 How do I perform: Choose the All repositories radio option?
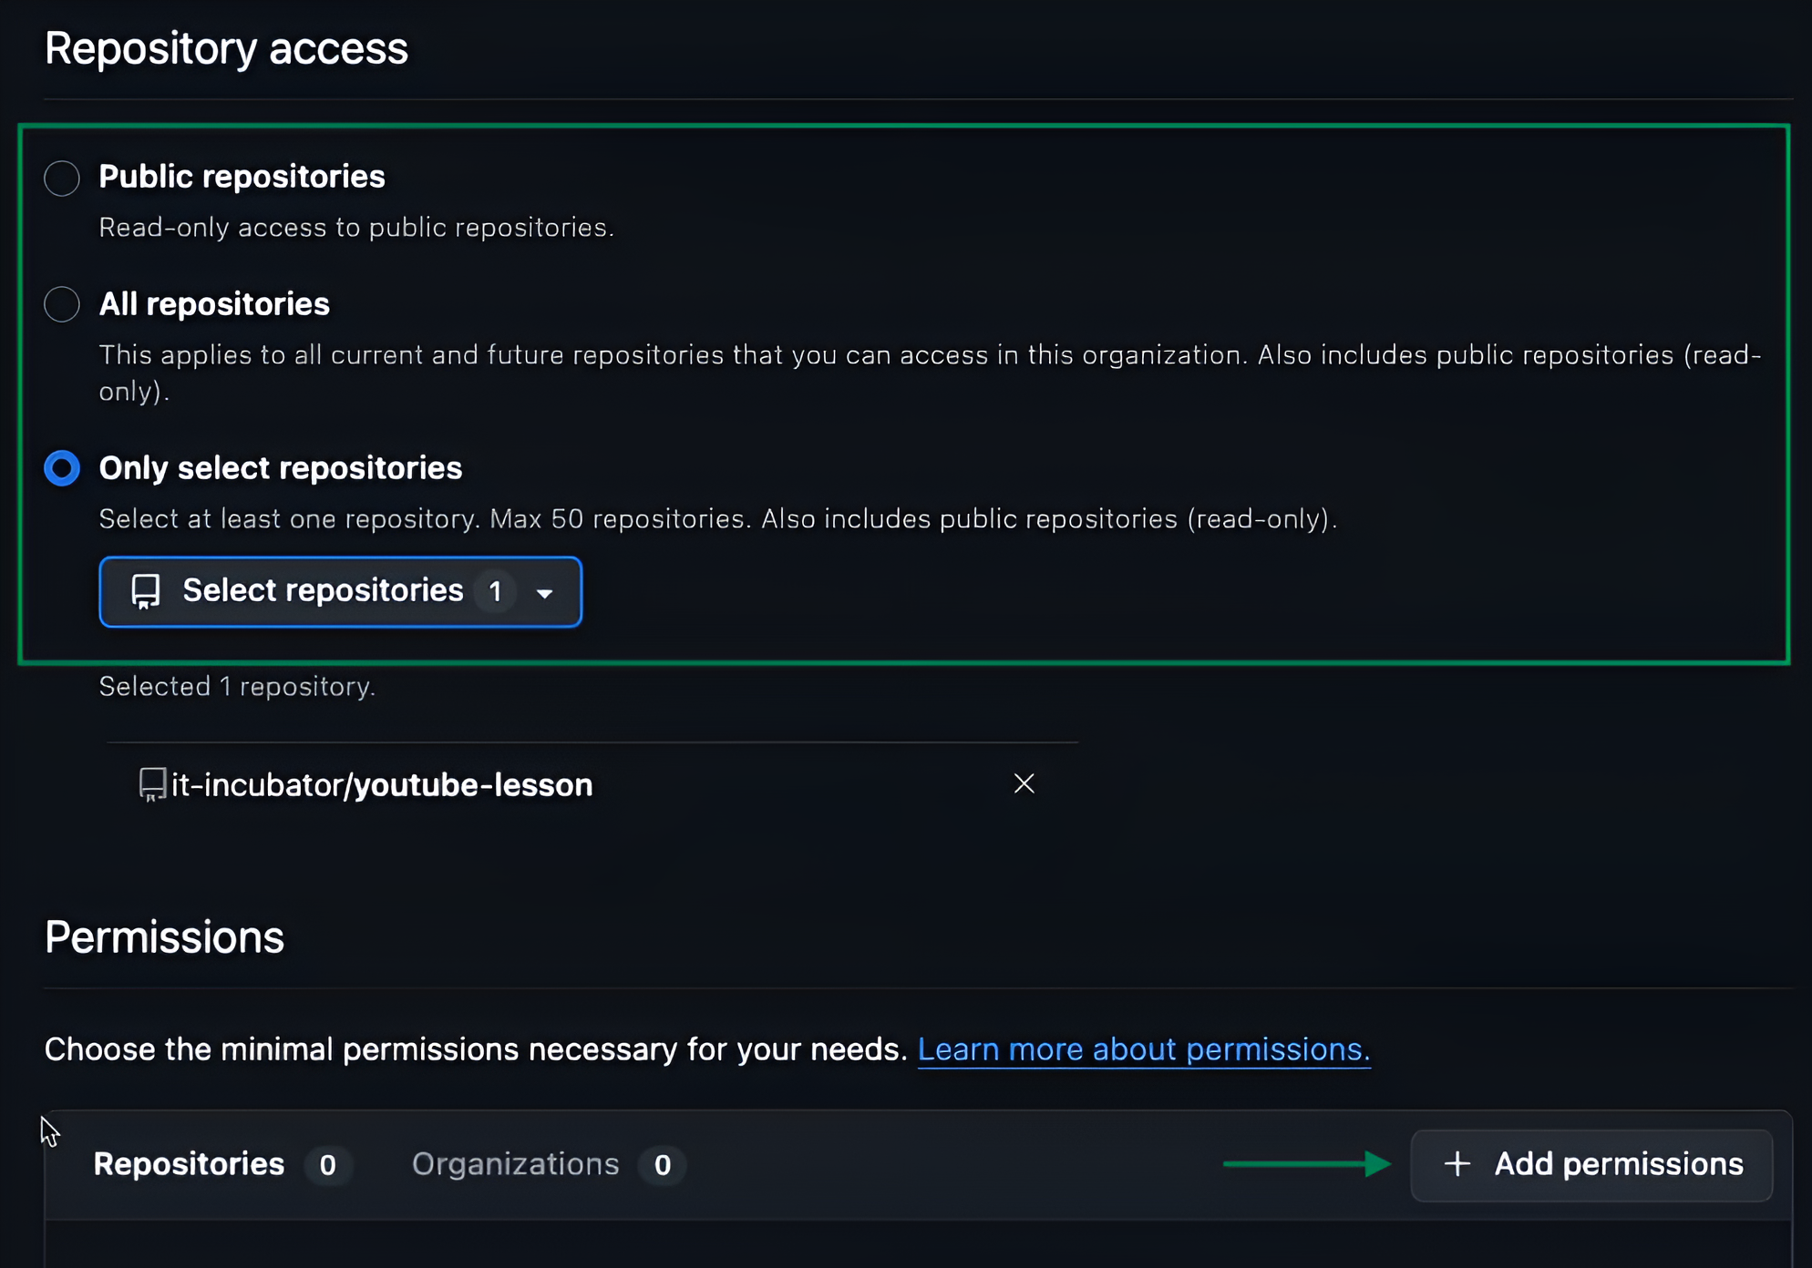point(62,304)
